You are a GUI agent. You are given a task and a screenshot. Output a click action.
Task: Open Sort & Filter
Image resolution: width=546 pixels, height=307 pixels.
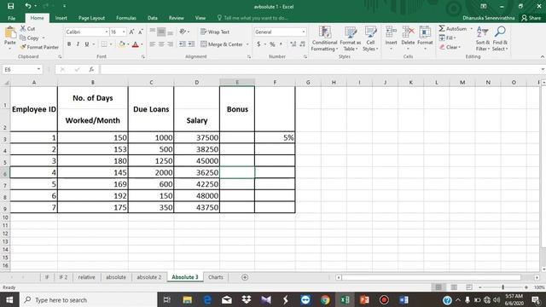pos(483,38)
